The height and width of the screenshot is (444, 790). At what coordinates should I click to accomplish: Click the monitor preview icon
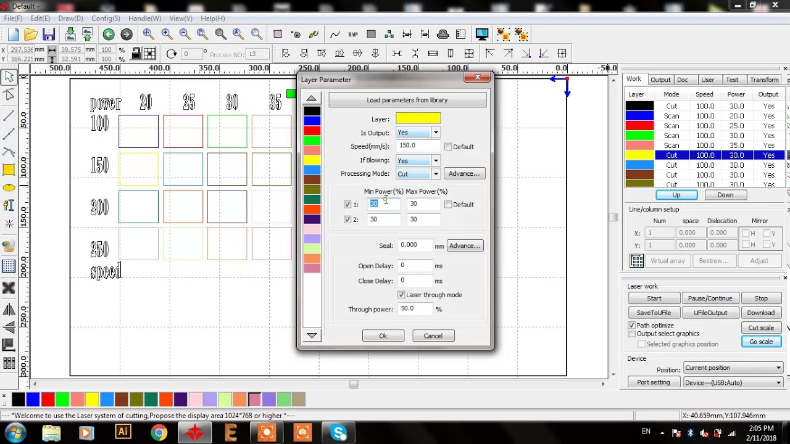(482, 35)
